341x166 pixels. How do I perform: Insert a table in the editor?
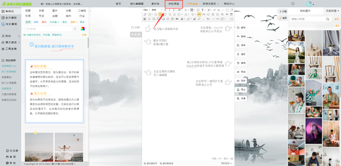[231, 14]
